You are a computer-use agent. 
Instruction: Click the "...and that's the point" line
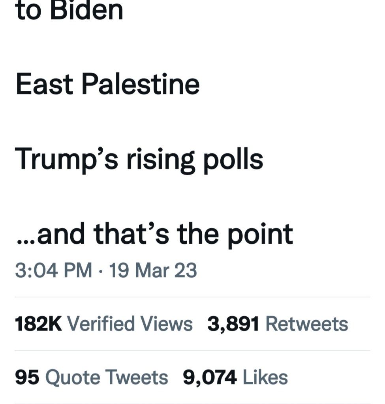(154, 234)
